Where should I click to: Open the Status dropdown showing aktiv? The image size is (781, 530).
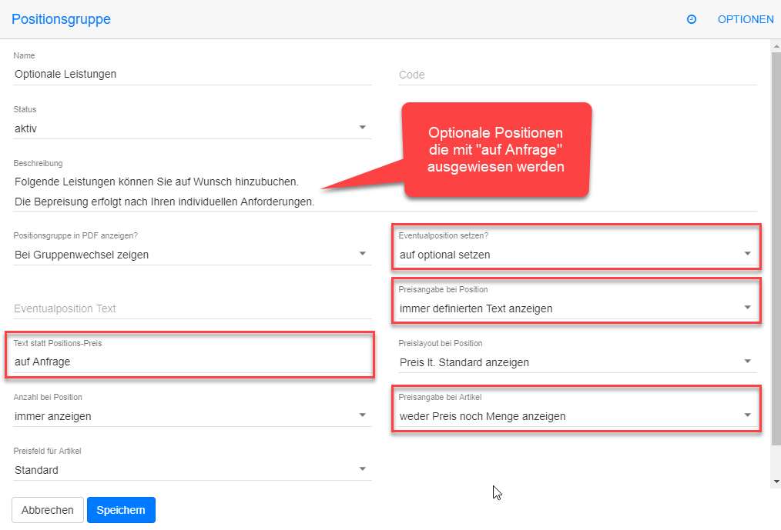(193, 128)
